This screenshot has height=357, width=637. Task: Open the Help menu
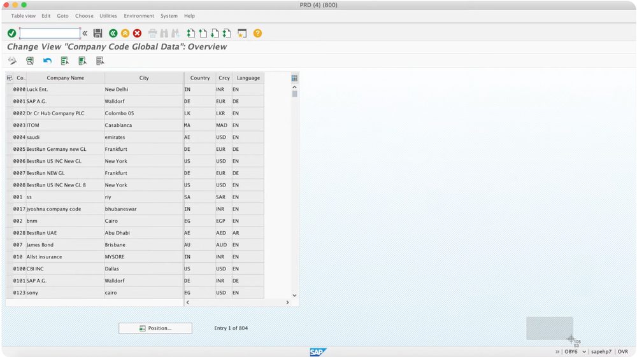pyautogui.click(x=189, y=16)
